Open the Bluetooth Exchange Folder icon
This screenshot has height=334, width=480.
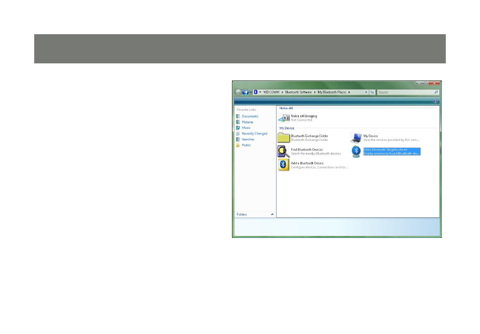point(283,138)
